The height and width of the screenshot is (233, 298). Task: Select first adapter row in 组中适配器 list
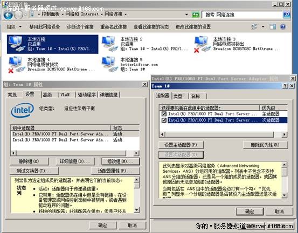pos(75,134)
